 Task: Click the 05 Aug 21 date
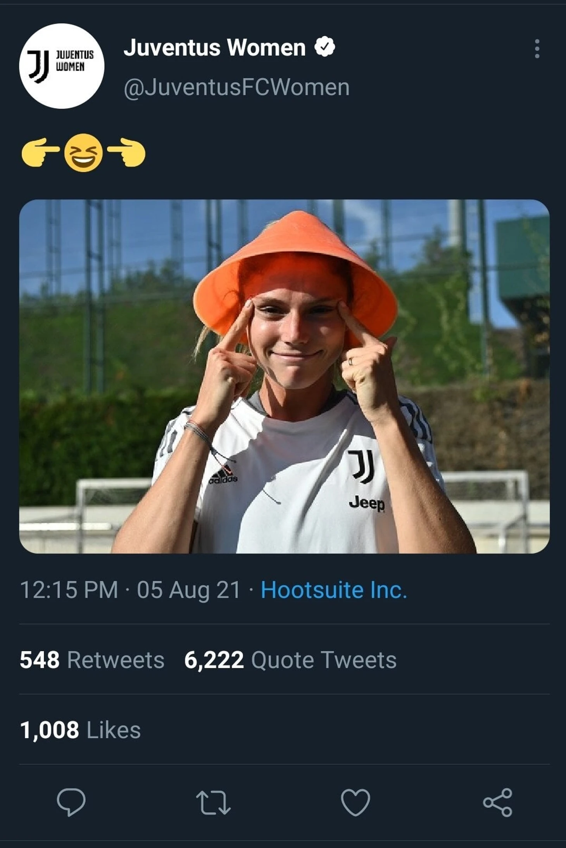pos(188,590)
